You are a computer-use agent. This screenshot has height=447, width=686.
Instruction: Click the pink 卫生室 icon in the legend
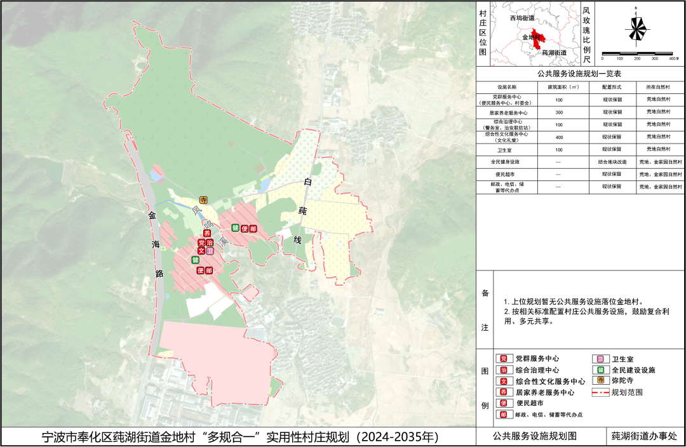[597, 359]
